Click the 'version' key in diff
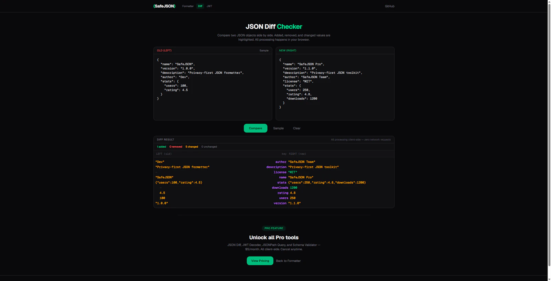Viewport: 551px width, 281px height. (280, 203)
